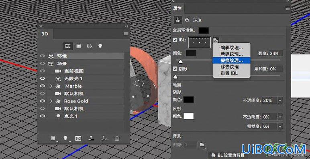Click IBL 颜色 dark color swatch

191,53
